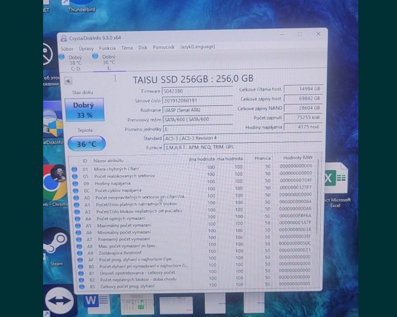The image size is (397, 317).
Task: Click the status icon of attribute B5
Action: [82, 287]
